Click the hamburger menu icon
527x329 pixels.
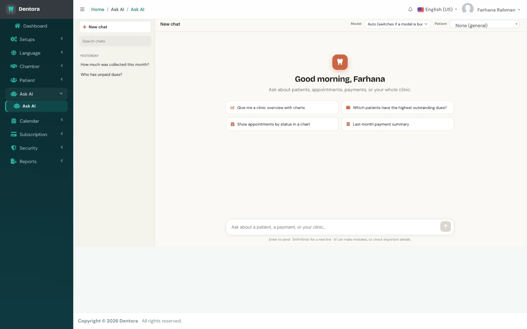pyautogui.click(x=82, y=9)
